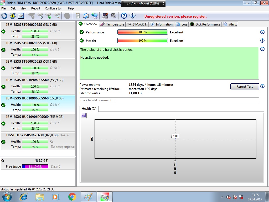Switch to the Information tab

162,24
